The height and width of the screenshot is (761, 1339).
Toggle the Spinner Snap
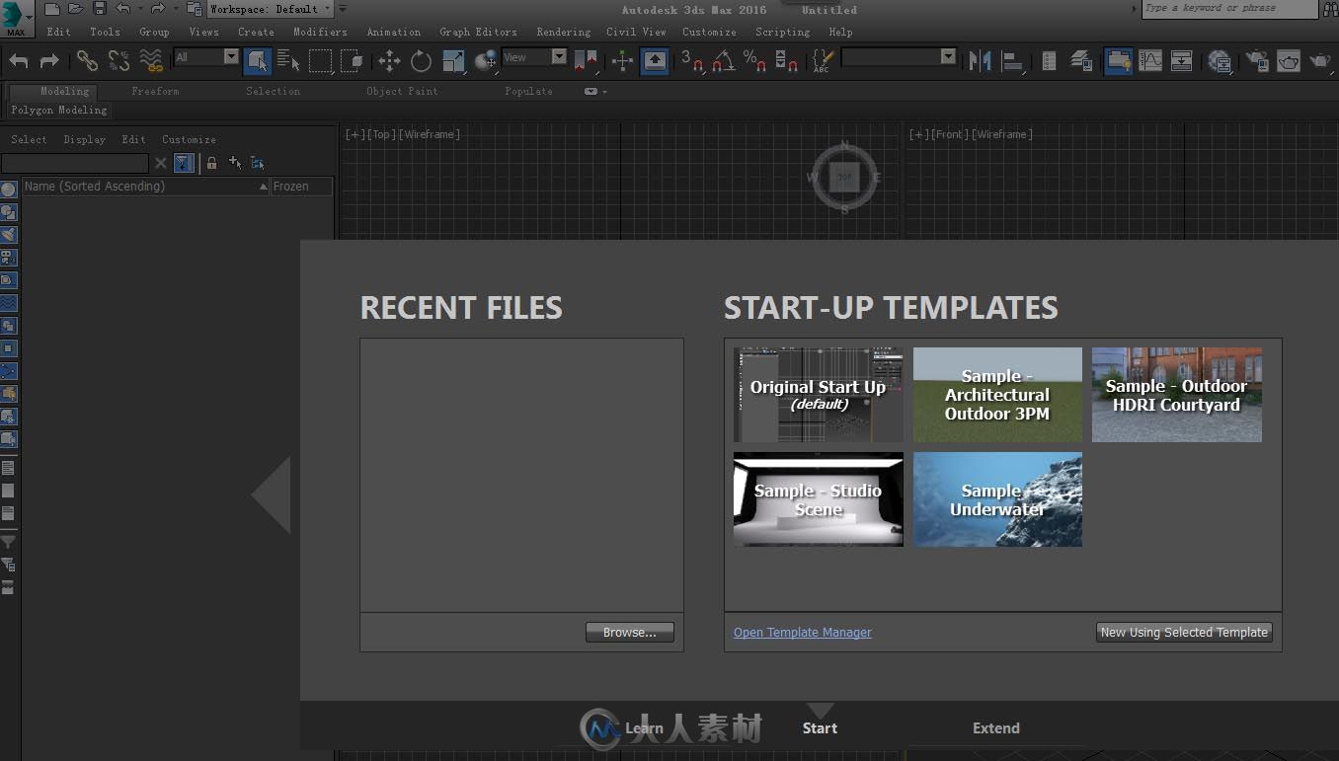pos(787,61)
